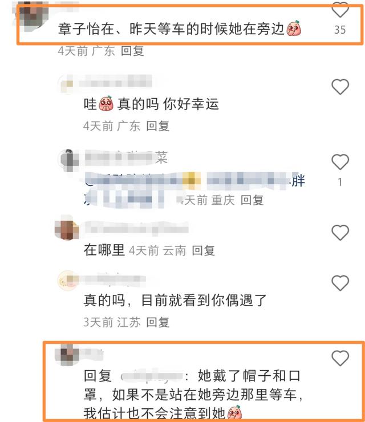Screen dimensions: 365x422
Task: Like the '哇 真的吗 你好幸运' comment
Action: [x=340, y=87]
